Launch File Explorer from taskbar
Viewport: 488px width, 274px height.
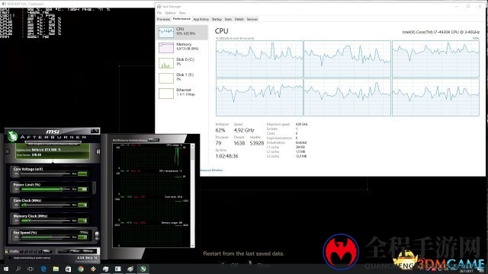tap(56, 269)
